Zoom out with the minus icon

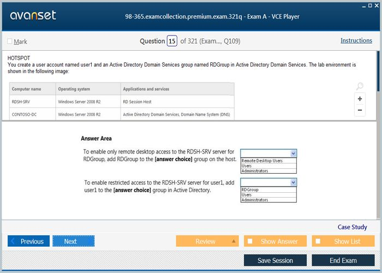(x=360, y=110)
